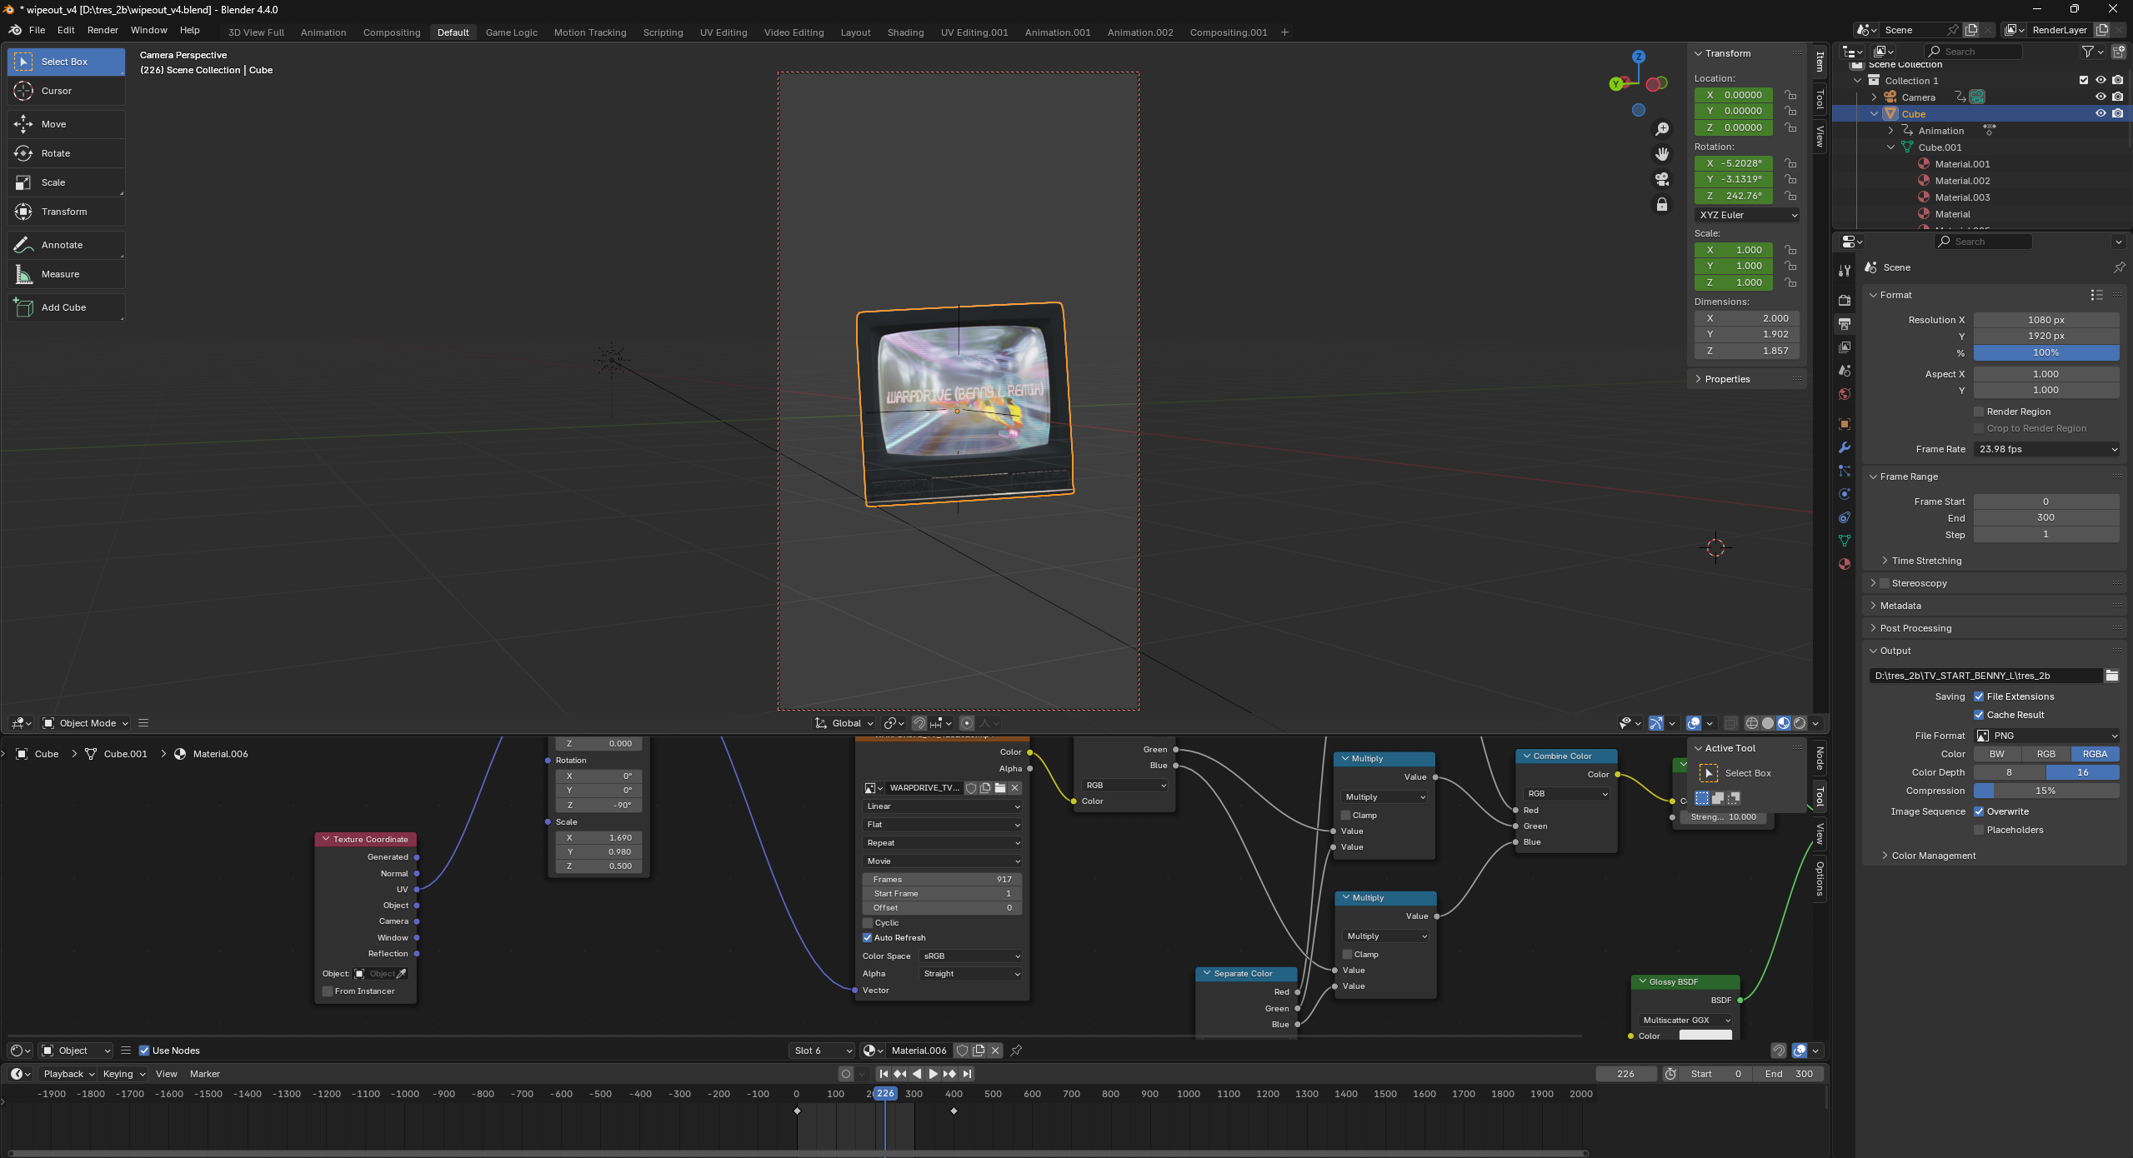Image resolution: width=2133 pixels, height=1158 pixels.
Task: Click the pan view hand icon
Action: pos(1661,154)
